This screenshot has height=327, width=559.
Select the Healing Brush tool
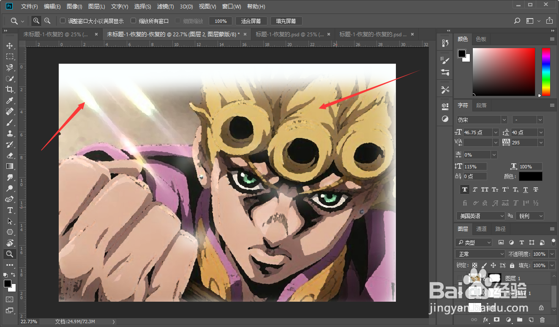tap(9, 111)
